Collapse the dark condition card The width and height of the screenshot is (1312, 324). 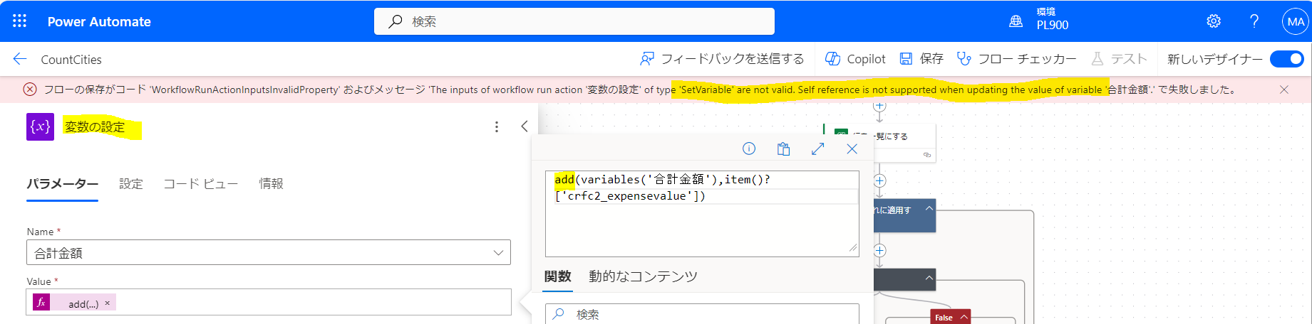(929, 278)
